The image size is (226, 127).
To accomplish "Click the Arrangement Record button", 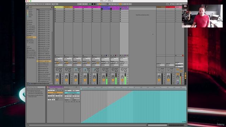I will click(95, 4).
